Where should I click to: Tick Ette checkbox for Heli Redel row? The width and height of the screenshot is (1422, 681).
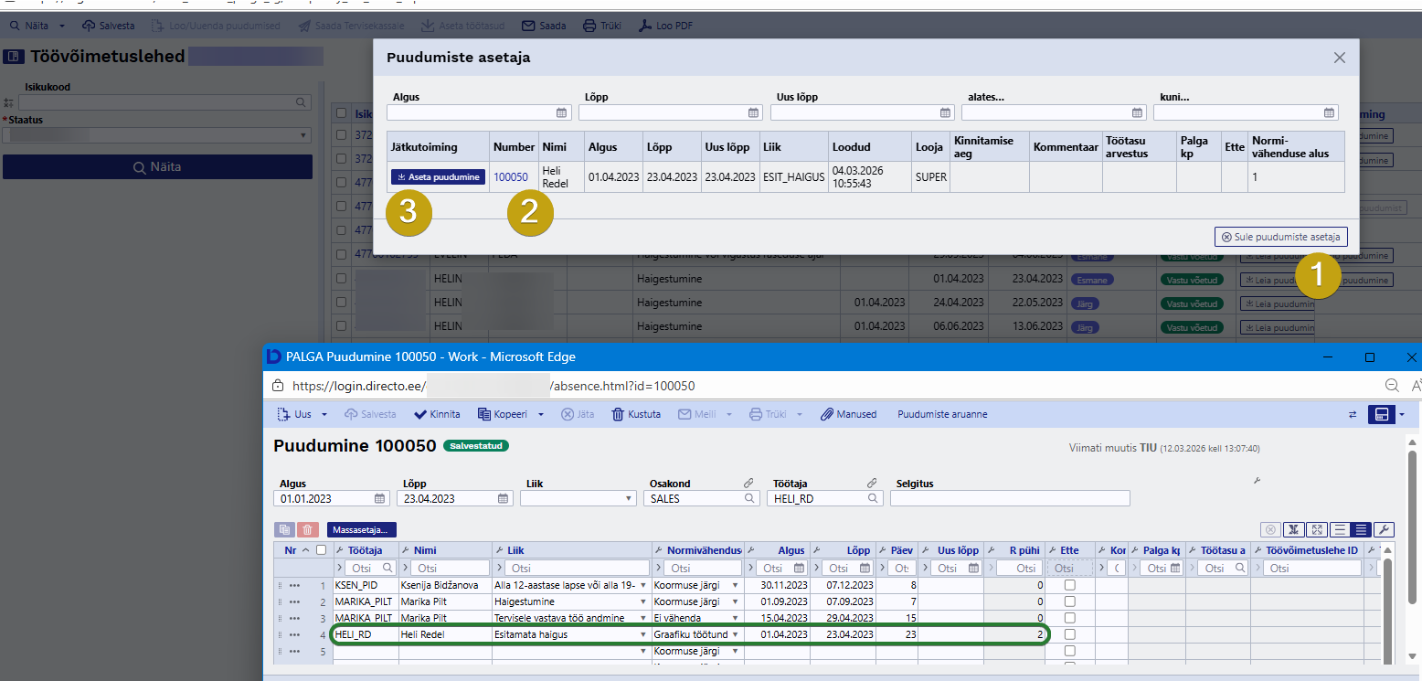click(1069, 634)
